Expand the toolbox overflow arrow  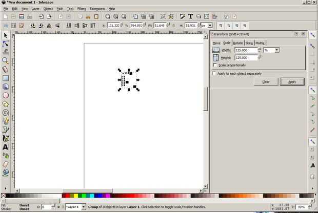coord(6,188)
